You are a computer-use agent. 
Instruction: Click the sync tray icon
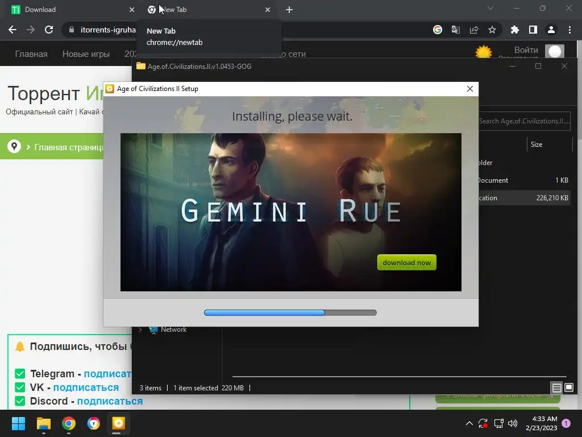pos(483,423)
